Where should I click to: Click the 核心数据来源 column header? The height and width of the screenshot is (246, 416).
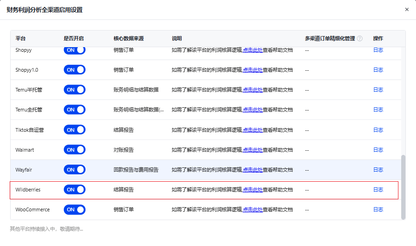tap(128, 38)
